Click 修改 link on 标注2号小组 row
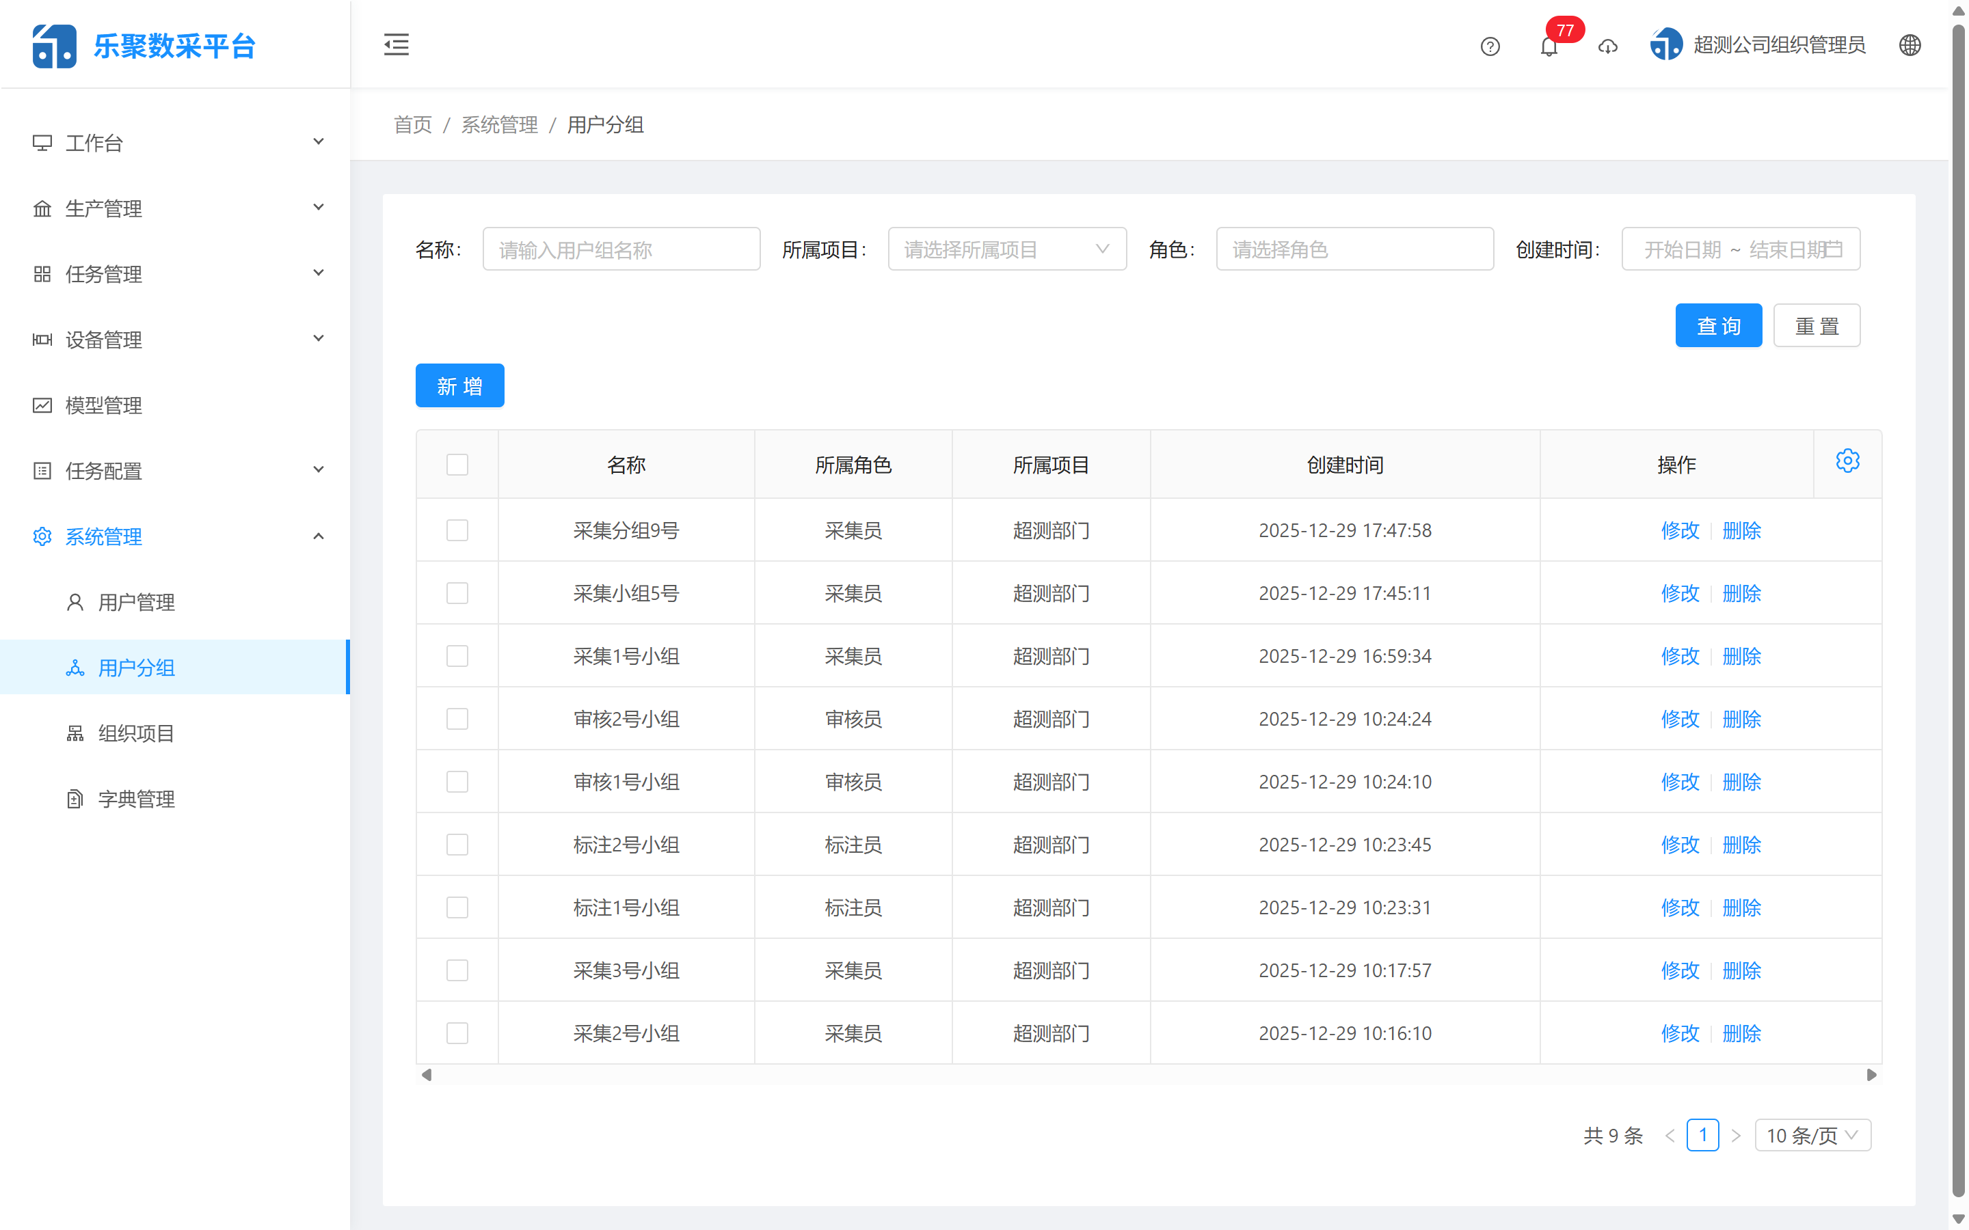The height and width of the screenshot is (1230, 1969). 1680,845
